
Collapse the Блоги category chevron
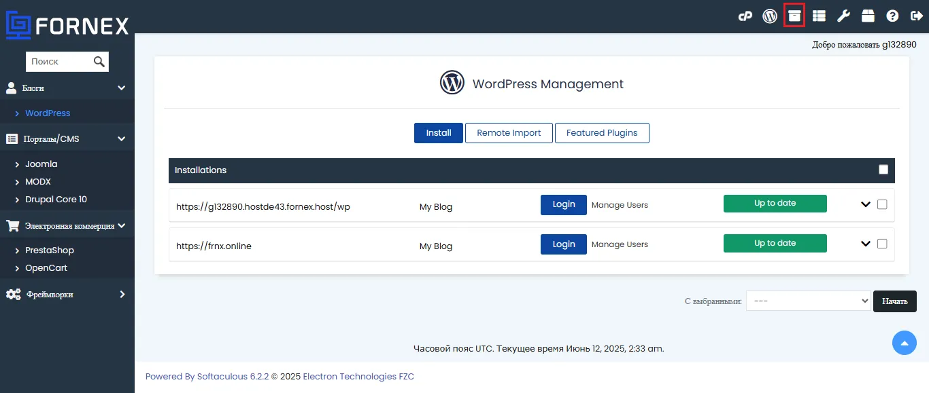pyautogui.click(x=122, y=88)
